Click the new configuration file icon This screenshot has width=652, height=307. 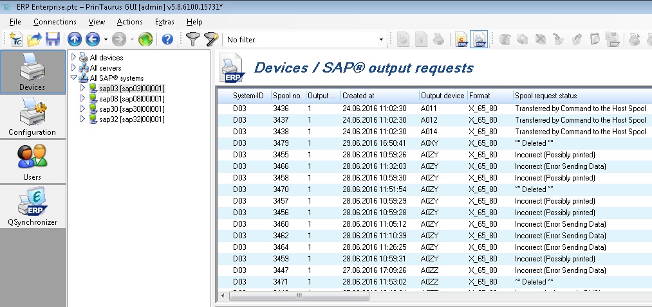[17, 39]
